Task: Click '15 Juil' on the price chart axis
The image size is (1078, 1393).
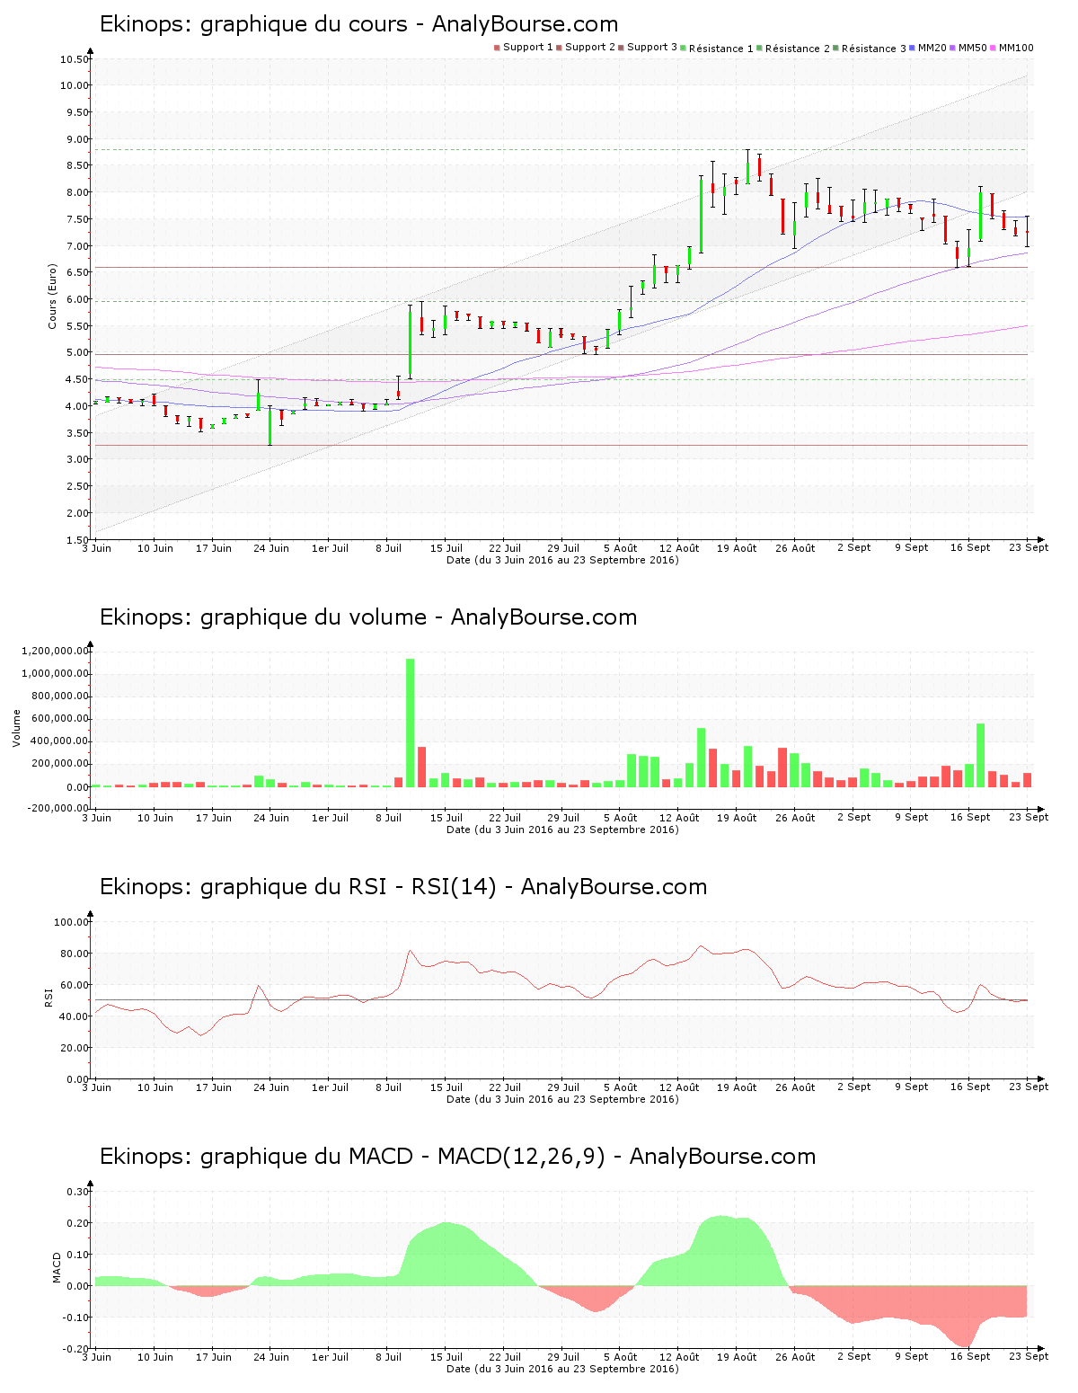Action: click(x=446, y=548)
